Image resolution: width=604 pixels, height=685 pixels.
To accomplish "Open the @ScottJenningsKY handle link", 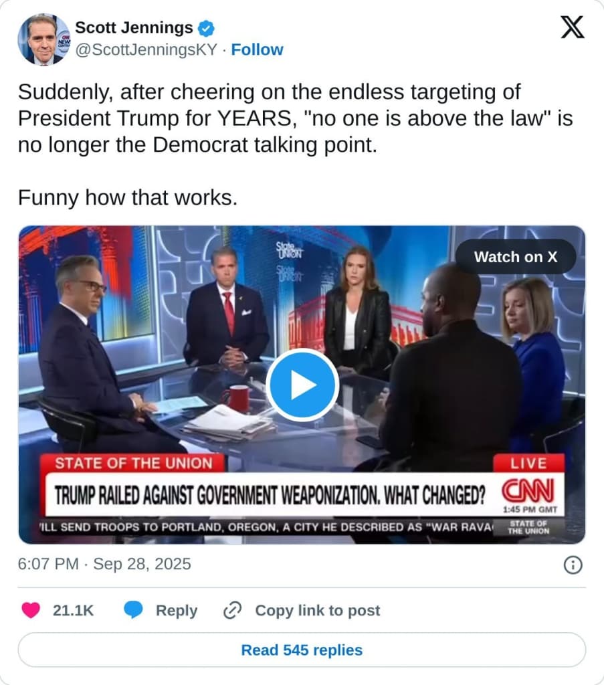I will [146, 50].
